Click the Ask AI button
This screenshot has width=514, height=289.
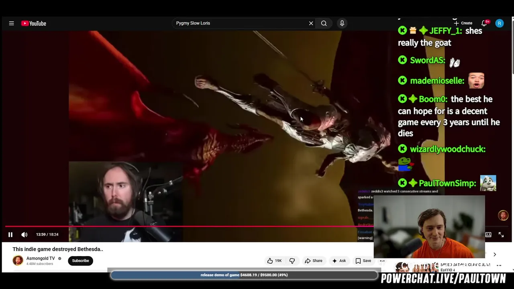[339, 261]
